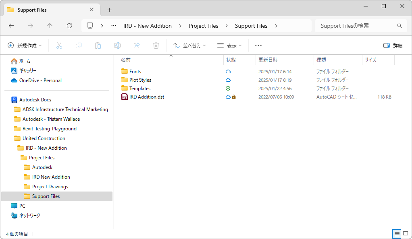Screen dimensions: 412x239
Task: Click the green synced checkmark for Templates
Action: (228, 89)
